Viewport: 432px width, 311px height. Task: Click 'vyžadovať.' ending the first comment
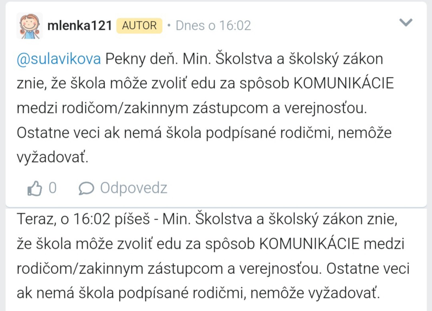53,157
